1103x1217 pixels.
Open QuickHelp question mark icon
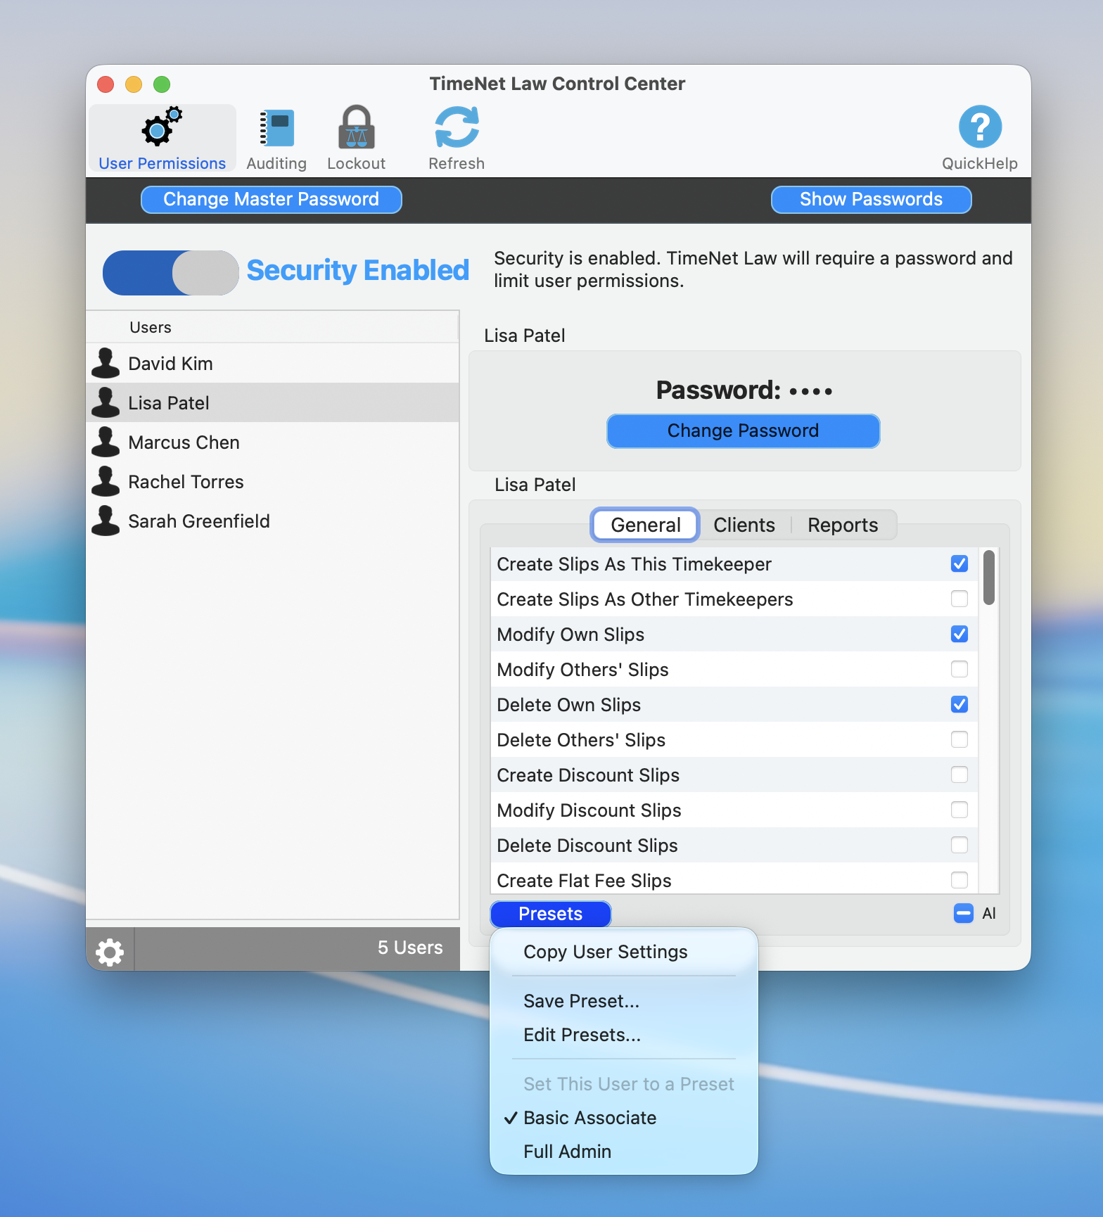pos(980,127)
